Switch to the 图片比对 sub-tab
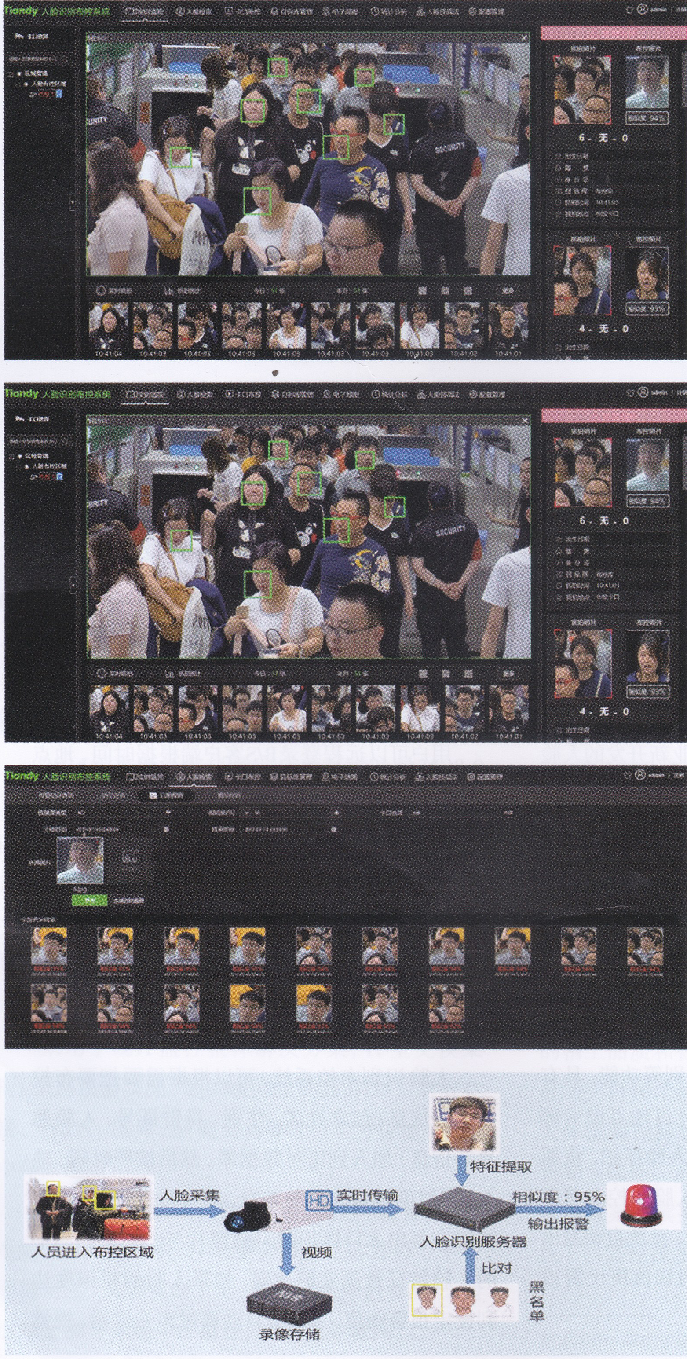687x1359 pixels. [x=228, y=795]
